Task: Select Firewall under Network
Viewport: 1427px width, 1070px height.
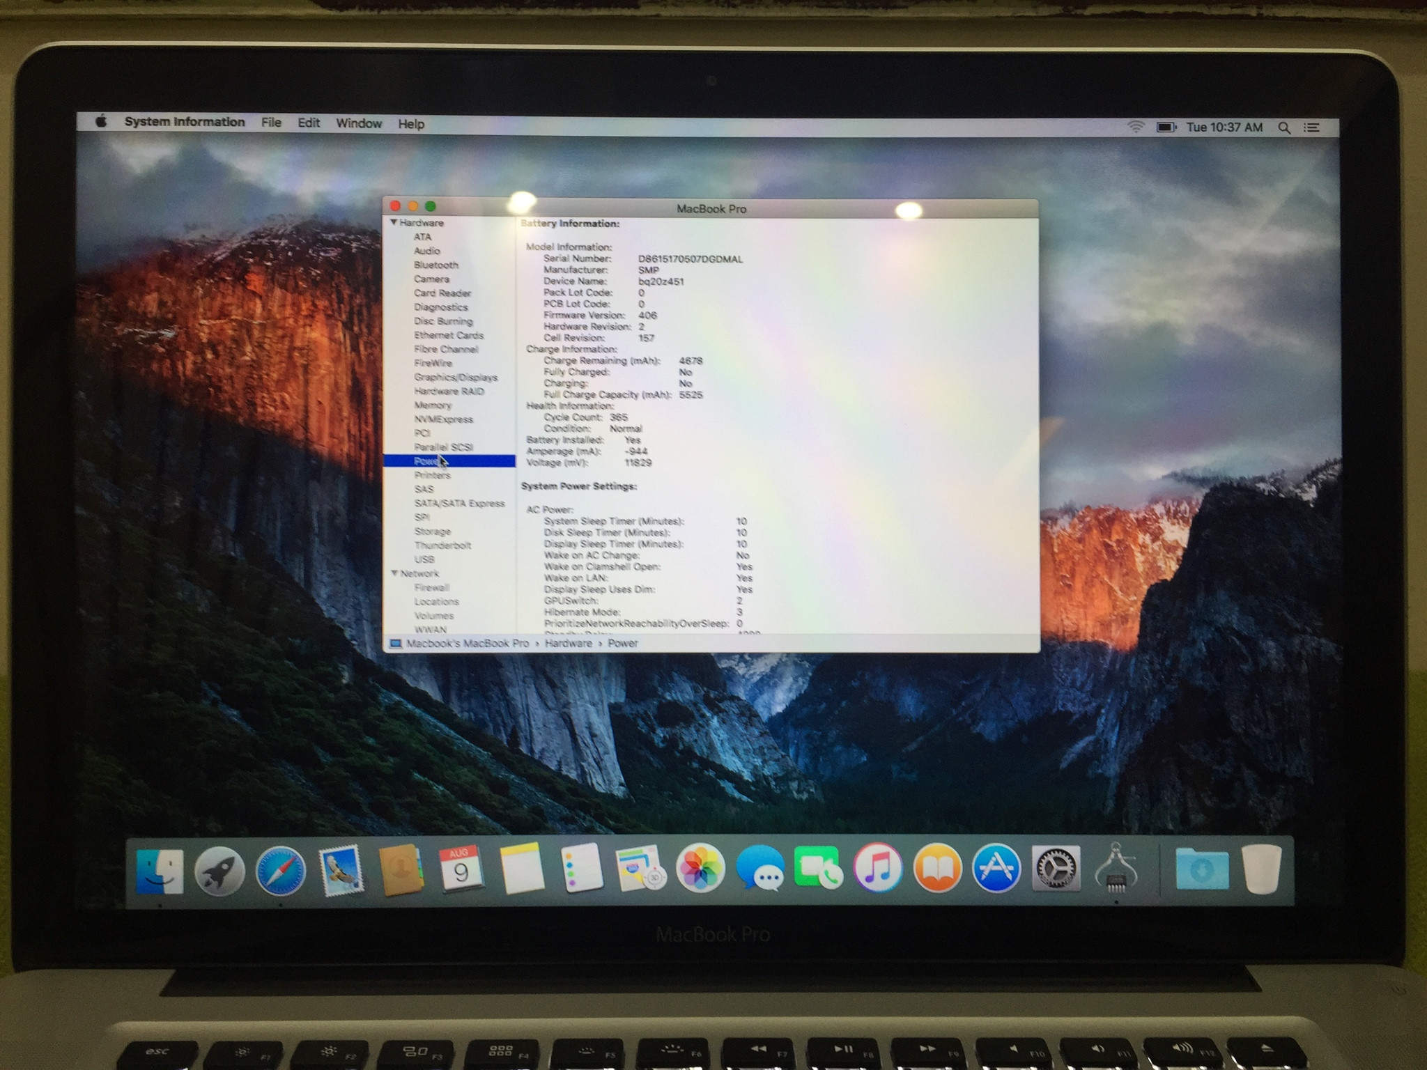Action: click(x=432, y=587)
